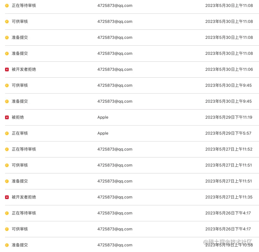The width and height of the screenshot is (259, 252).
Task: Click the yellow icon for 正在等待审核 on 5月27日
Action: click(x=7, y=149)
